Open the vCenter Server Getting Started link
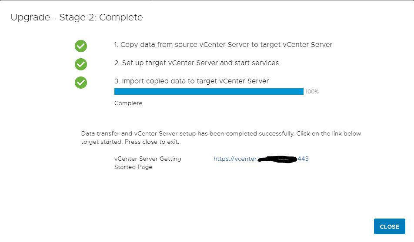Viewport: 414px width, 242px height. click(261, 159)
